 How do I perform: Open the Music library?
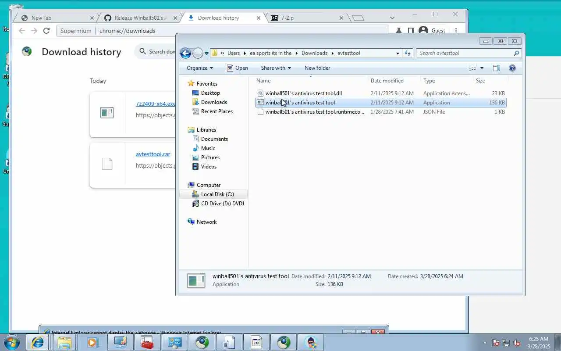point(208,148)
